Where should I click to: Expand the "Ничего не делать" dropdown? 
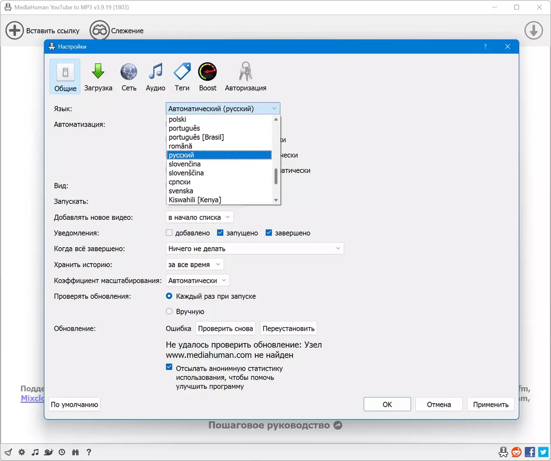(x=254, y=249)
